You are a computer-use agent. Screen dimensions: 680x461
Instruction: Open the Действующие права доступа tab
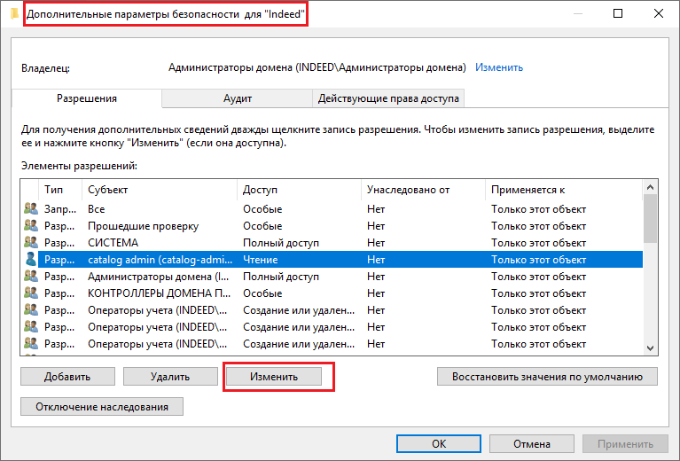pos(388,98)
